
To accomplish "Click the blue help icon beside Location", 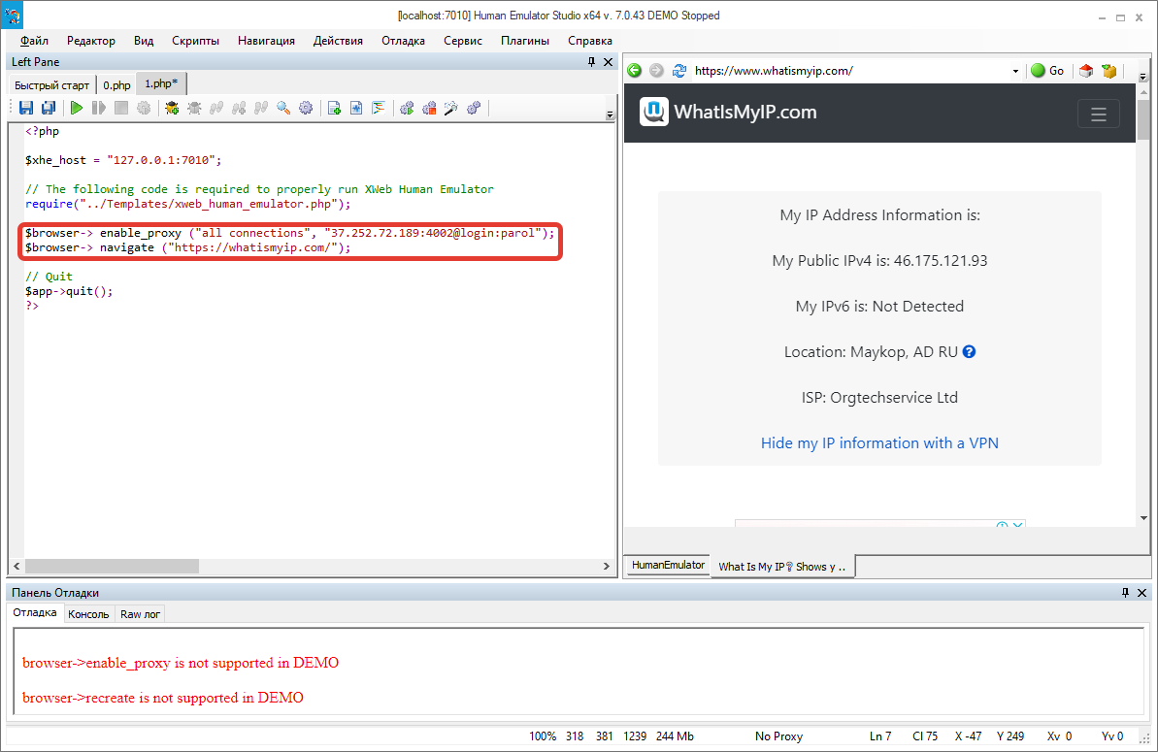I will (x=969, y=352).
